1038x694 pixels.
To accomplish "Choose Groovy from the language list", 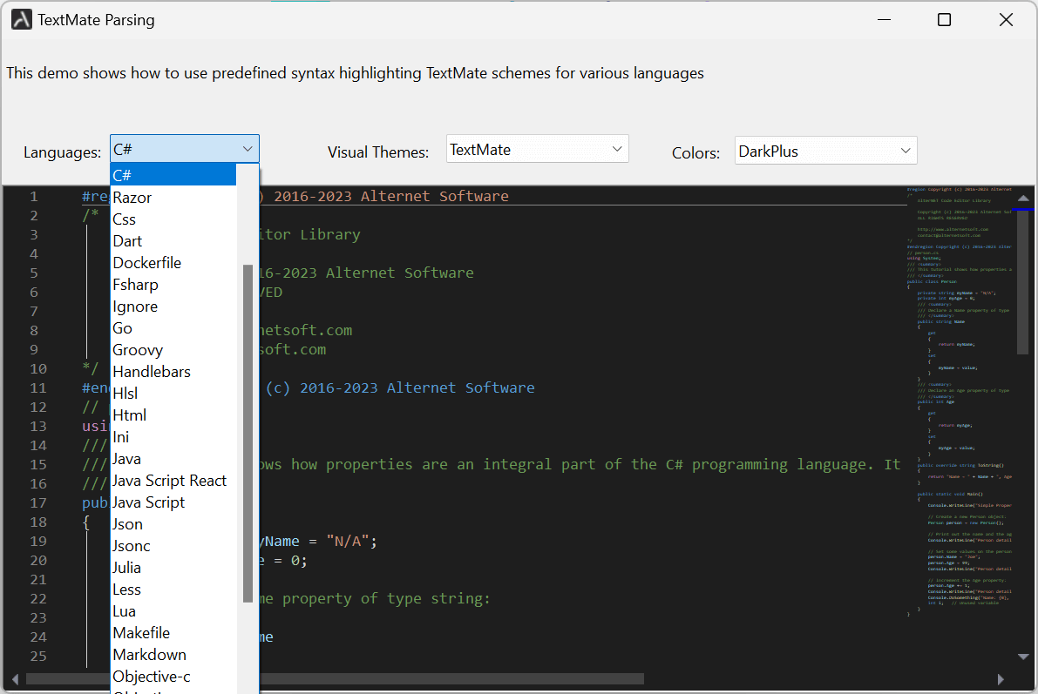I will click(173, 350).
